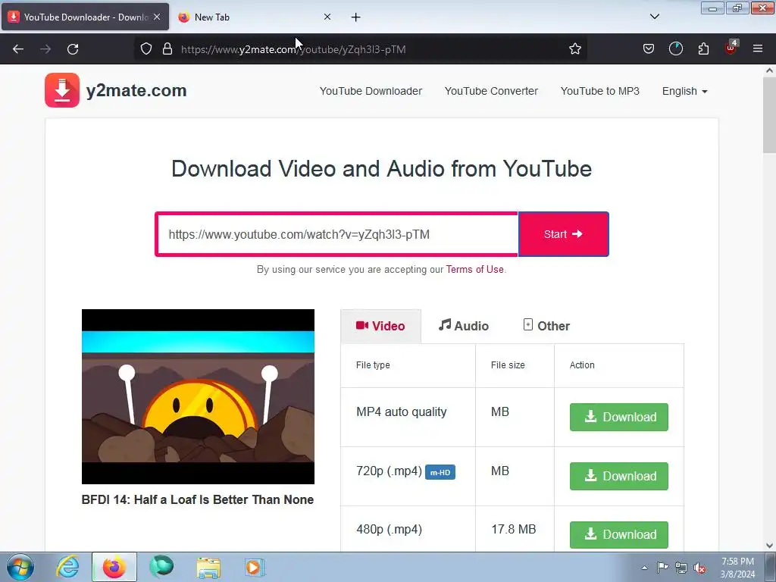Viewport: 776px width, 582px height.
Task: Click the network status tray icon
Action: 681,568
